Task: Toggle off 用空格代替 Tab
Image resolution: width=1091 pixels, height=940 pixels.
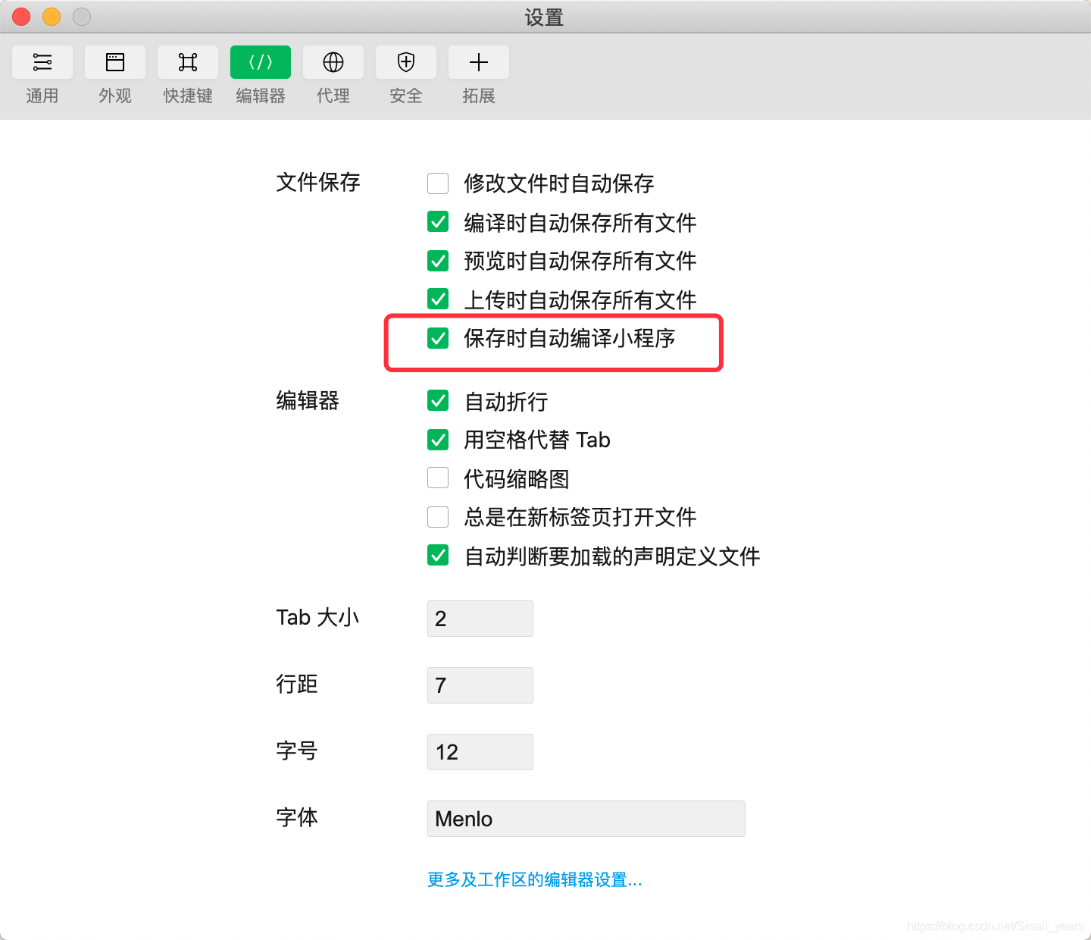Action: pos(438,440)
